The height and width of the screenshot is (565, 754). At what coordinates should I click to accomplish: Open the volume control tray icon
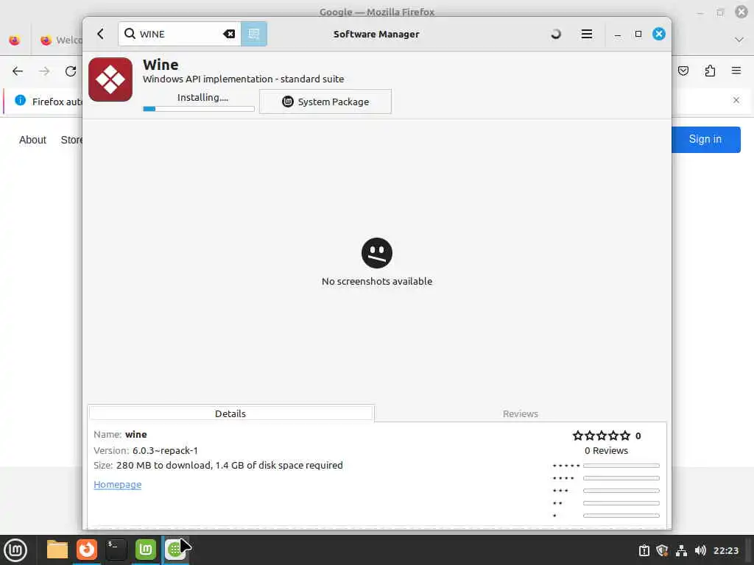[x=700, y=550]
